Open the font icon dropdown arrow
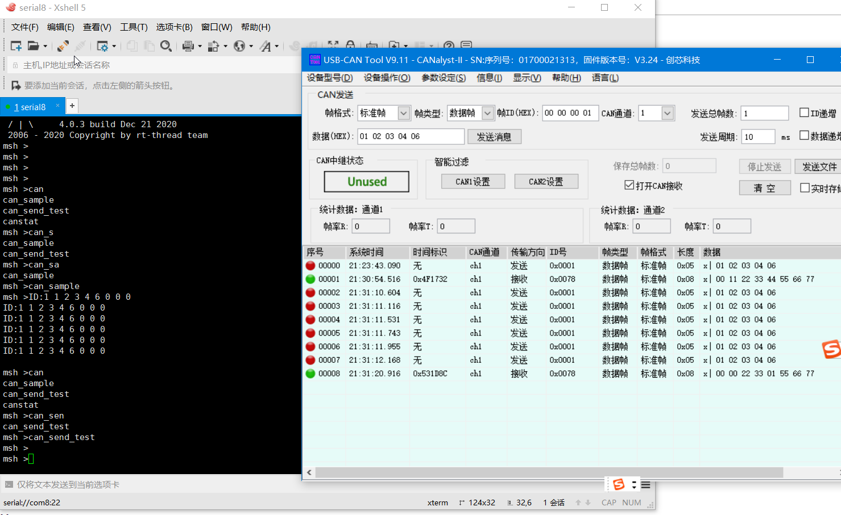Screen dimensions: 841x515 pos(277,47)
